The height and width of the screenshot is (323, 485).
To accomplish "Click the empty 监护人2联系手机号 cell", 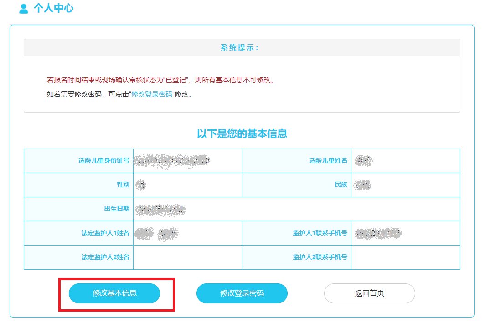I will tap(406, 257).
